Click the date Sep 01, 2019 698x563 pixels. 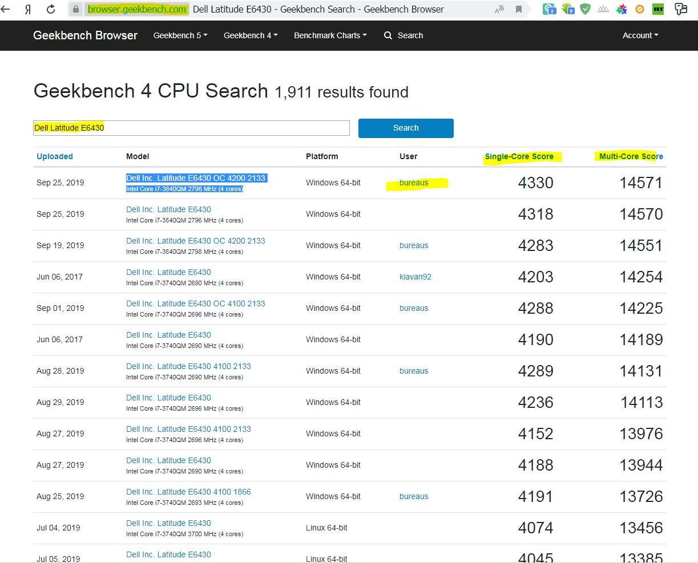tap(60, 308)
